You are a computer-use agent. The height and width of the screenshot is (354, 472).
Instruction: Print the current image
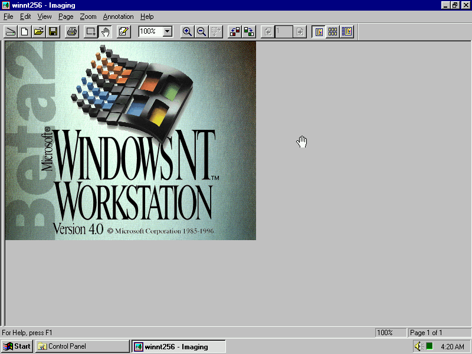click(x=71, y=32)
